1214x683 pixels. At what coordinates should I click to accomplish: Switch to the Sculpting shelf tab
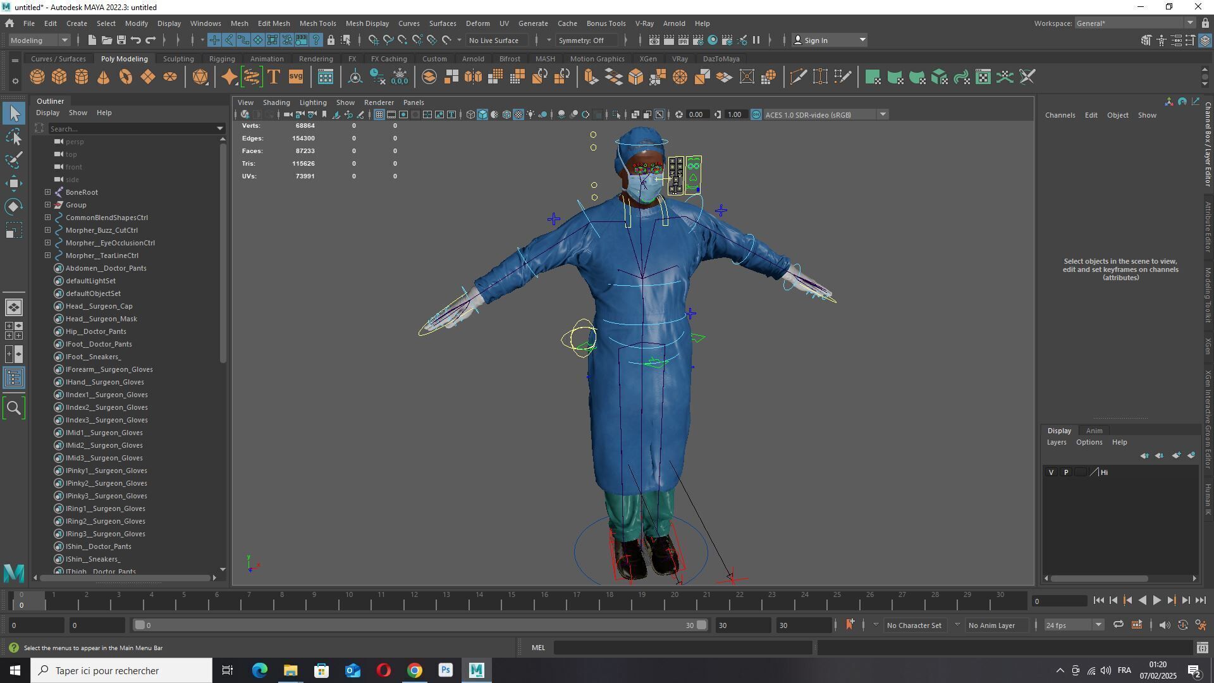(x=178, y=59)
